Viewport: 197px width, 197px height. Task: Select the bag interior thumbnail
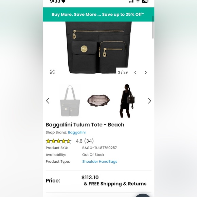click(98, 101)
